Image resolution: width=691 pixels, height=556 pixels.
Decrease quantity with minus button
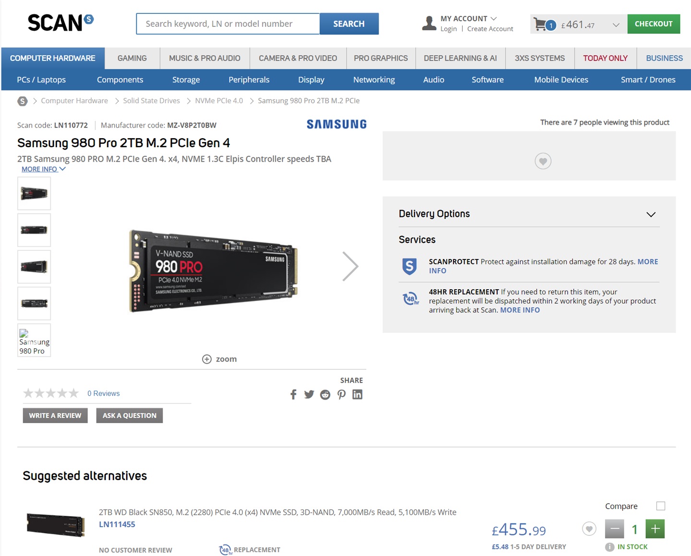point(614,529)
